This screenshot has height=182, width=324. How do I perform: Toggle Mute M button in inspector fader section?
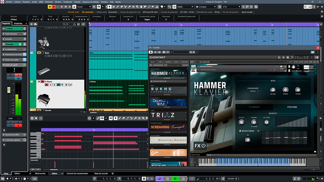tap(11, 75)
